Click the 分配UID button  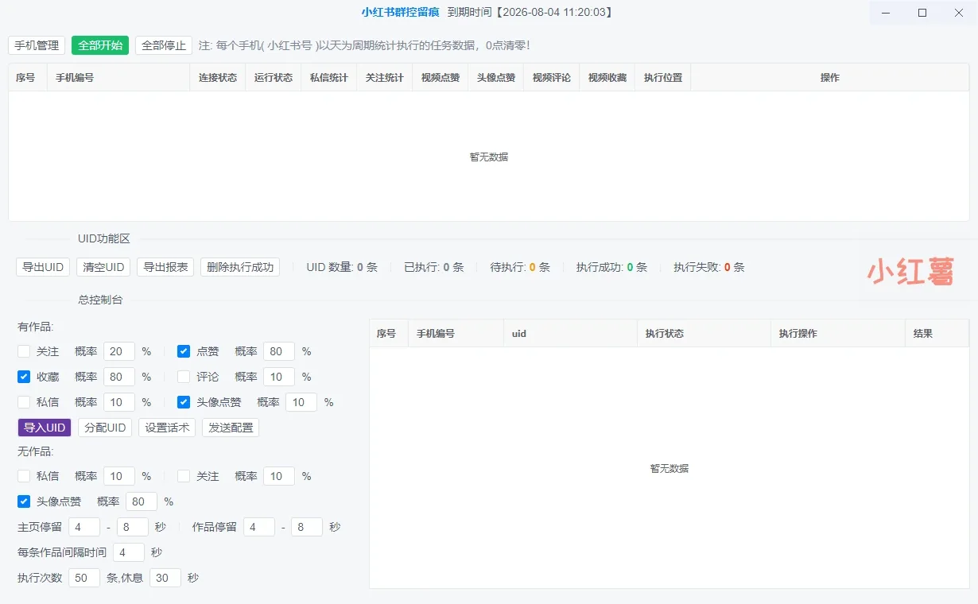pyautogui.click(x=105, y=428)
